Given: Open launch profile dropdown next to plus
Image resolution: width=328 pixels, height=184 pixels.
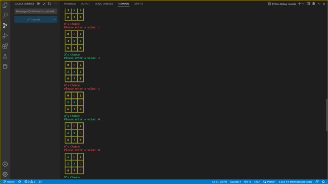Looking at the screenshot, I should [303, 4].
